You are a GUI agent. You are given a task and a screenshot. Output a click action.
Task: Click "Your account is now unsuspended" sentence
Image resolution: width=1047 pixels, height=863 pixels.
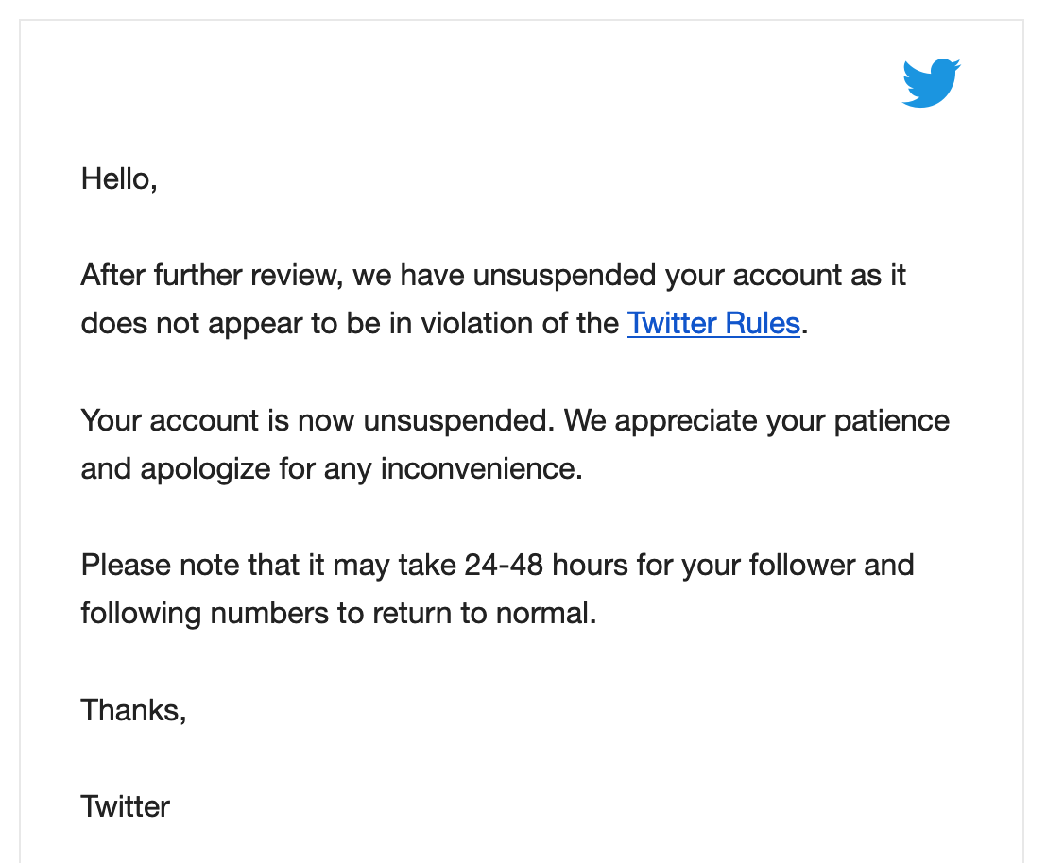point(318,420)
